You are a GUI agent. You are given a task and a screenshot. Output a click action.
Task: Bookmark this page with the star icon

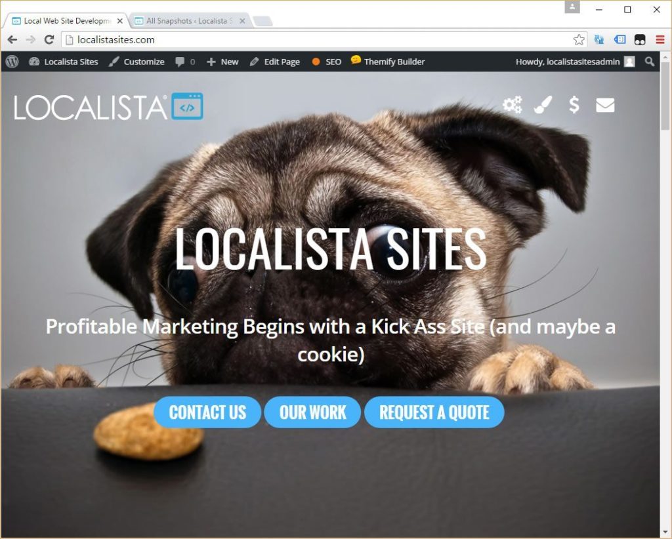[x=579, y=40]
